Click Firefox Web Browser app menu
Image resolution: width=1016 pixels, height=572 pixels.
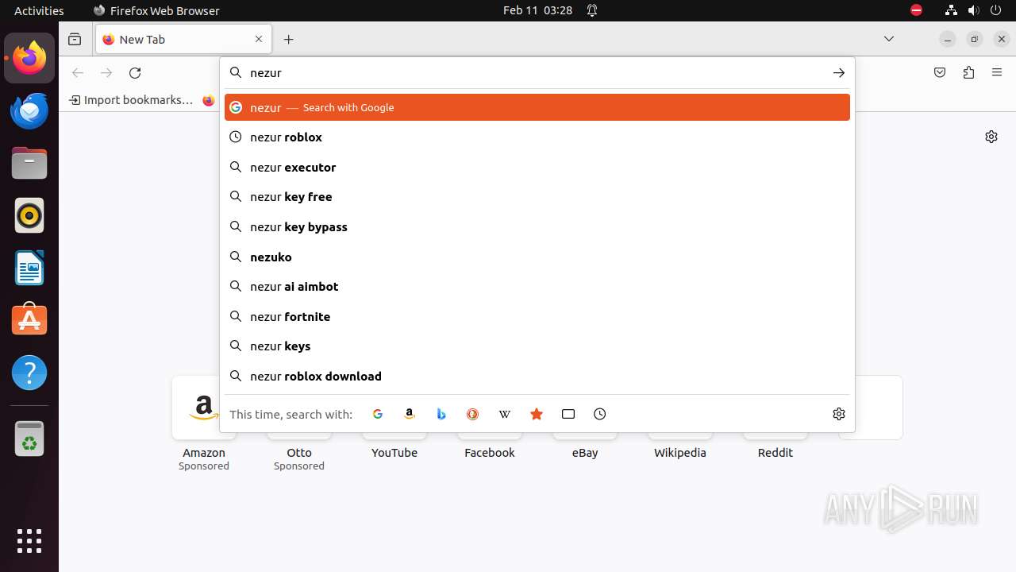pyautogui.click(x=156, y=10)
